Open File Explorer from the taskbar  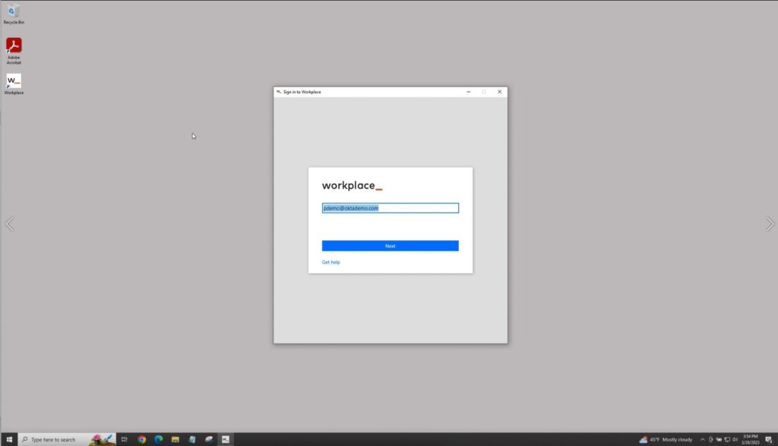click(176, 439)
